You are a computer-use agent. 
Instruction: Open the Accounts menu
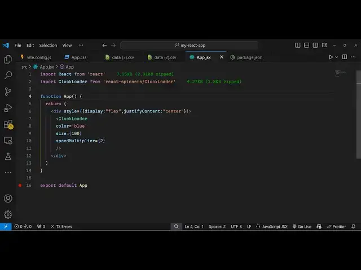[x=8, y=199]
